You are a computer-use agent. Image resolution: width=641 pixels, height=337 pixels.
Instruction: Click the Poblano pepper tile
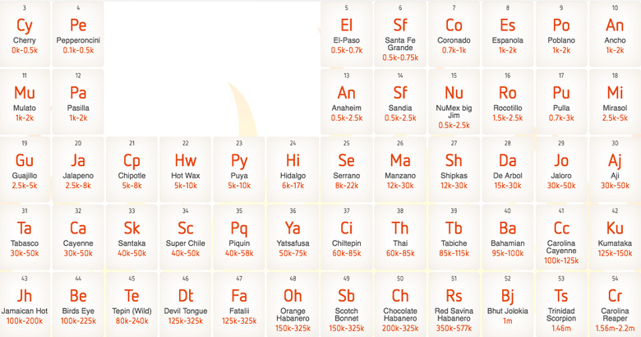coord(561,31)
